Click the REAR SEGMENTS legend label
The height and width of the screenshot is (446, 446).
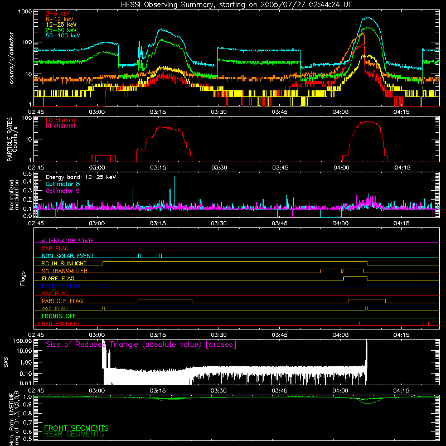pyautogui.click(x=74, y=434)
